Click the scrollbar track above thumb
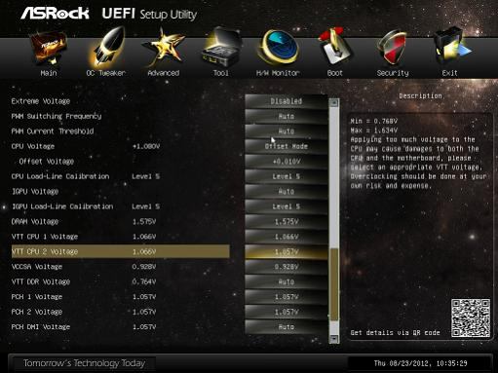 tap(334, 178)
